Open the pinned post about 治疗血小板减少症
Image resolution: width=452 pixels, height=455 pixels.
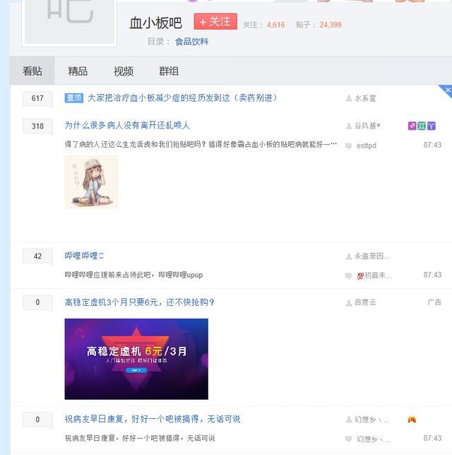click(x=182, y=97)
